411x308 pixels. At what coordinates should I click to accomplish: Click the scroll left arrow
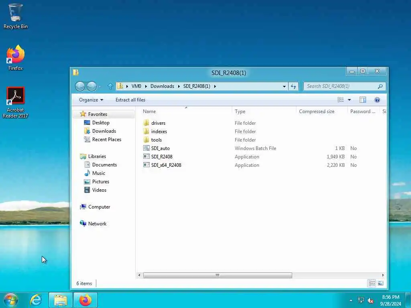(139, 275)
